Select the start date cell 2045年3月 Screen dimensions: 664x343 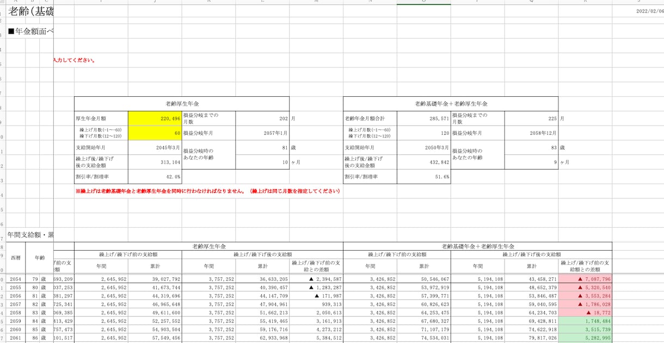pos(155,147)
